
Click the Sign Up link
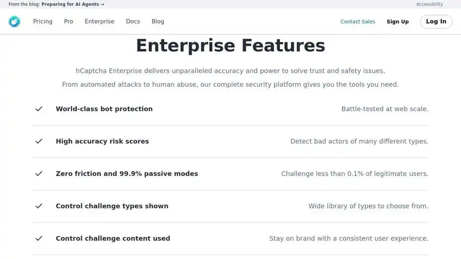(398, 22)
